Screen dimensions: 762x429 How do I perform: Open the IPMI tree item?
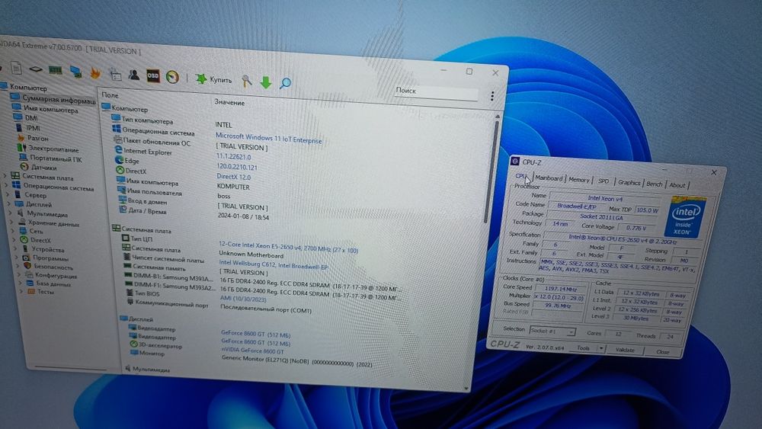click(x=33, y=128)
